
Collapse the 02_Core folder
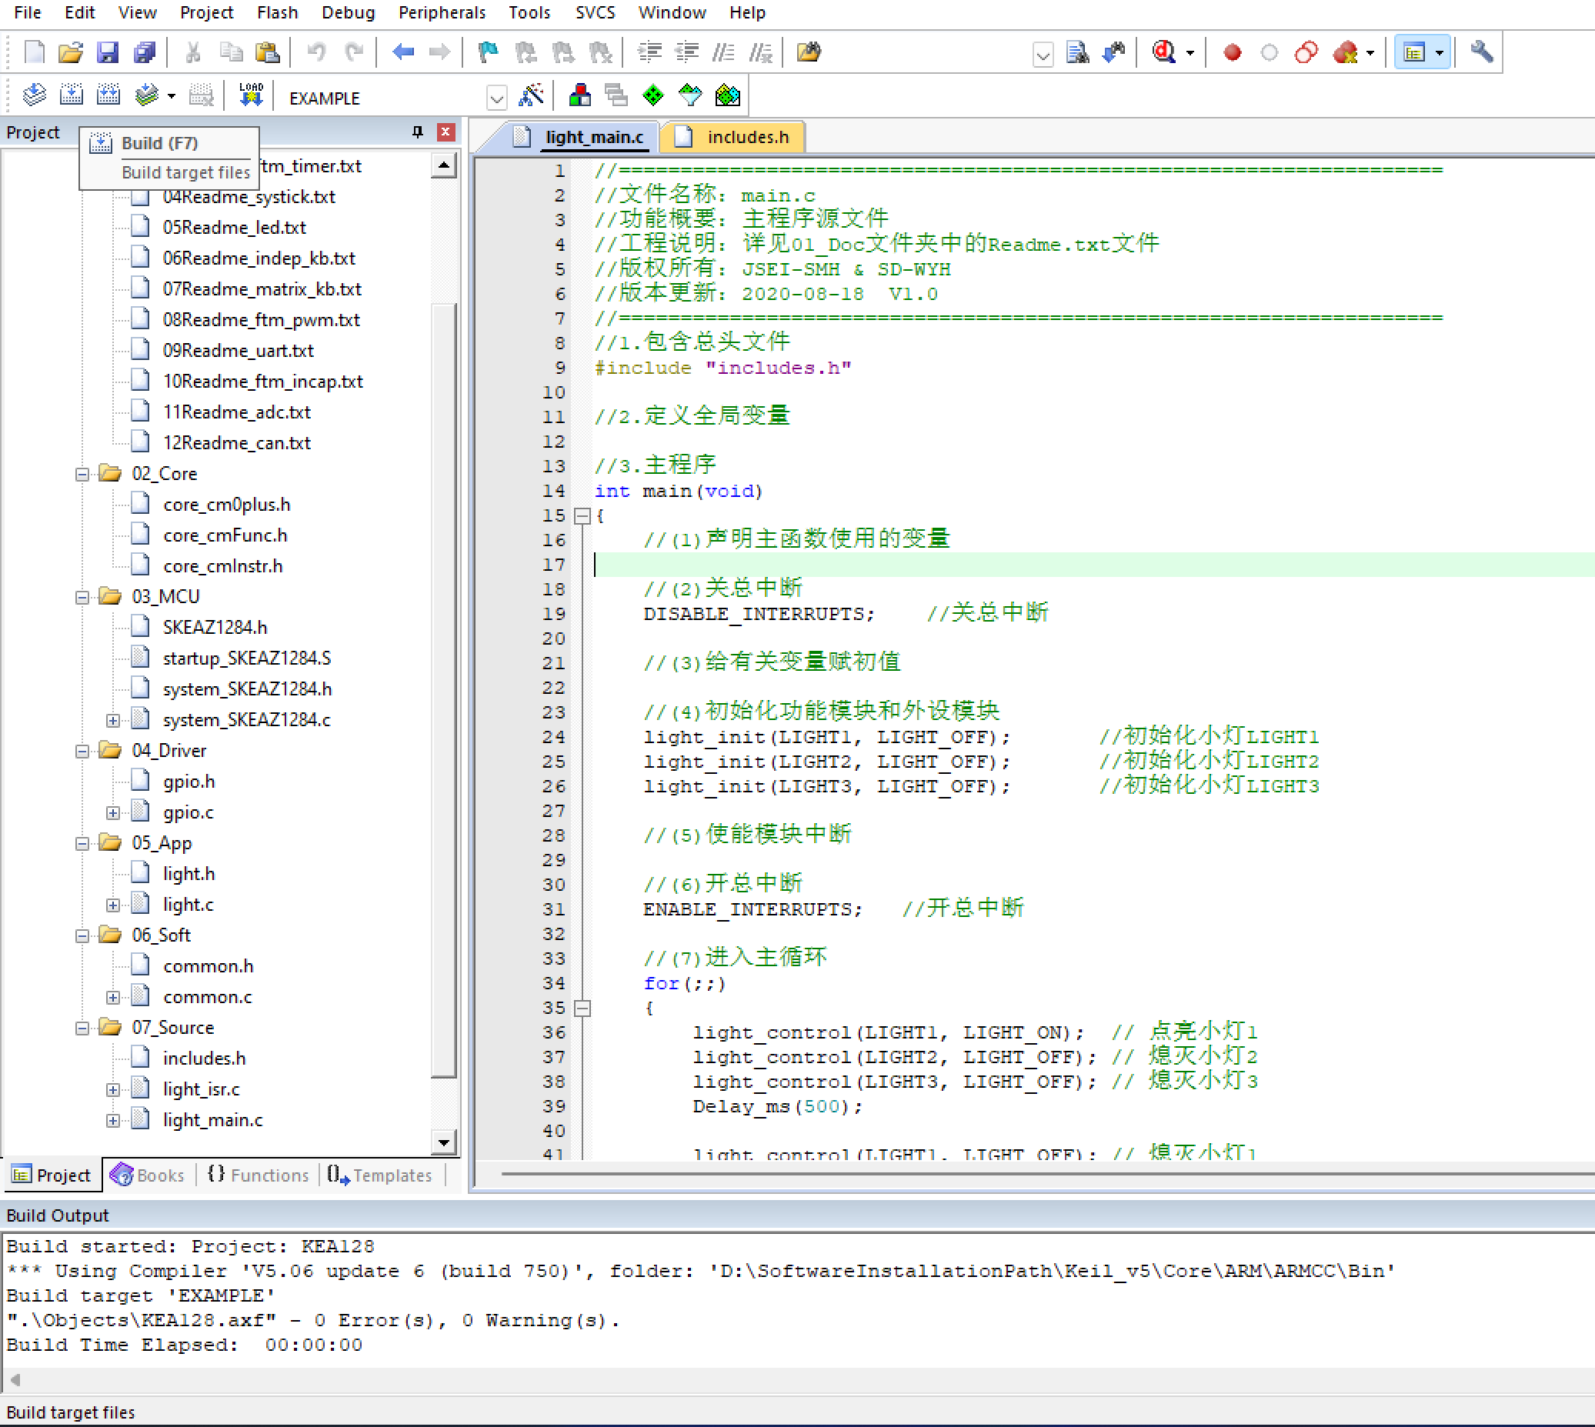pos(82,475)
